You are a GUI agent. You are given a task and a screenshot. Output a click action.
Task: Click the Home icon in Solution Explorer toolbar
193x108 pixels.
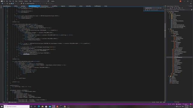(171, 8)
